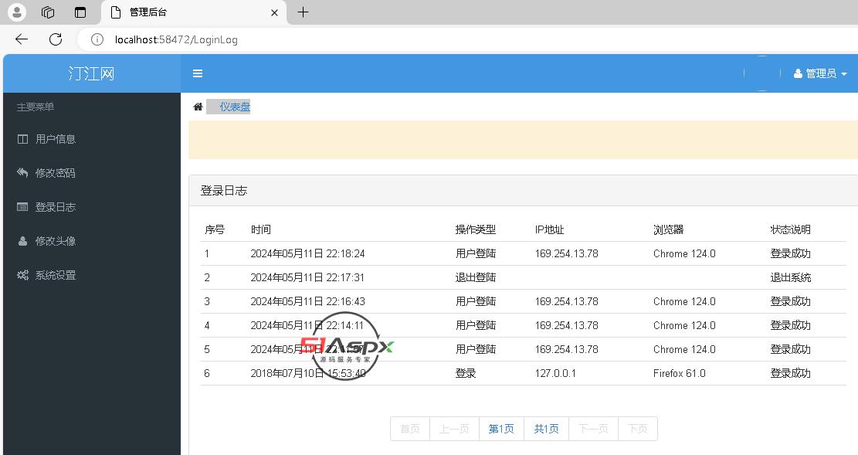The height and width of the screenshot is (455, 858).
Task: Click the Firefox 61.0 browser cell
Action: 680,373
